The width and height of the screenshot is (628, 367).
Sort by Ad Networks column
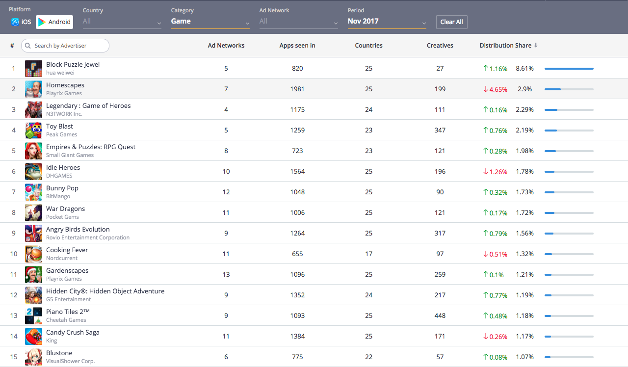[x=226, y=46]
